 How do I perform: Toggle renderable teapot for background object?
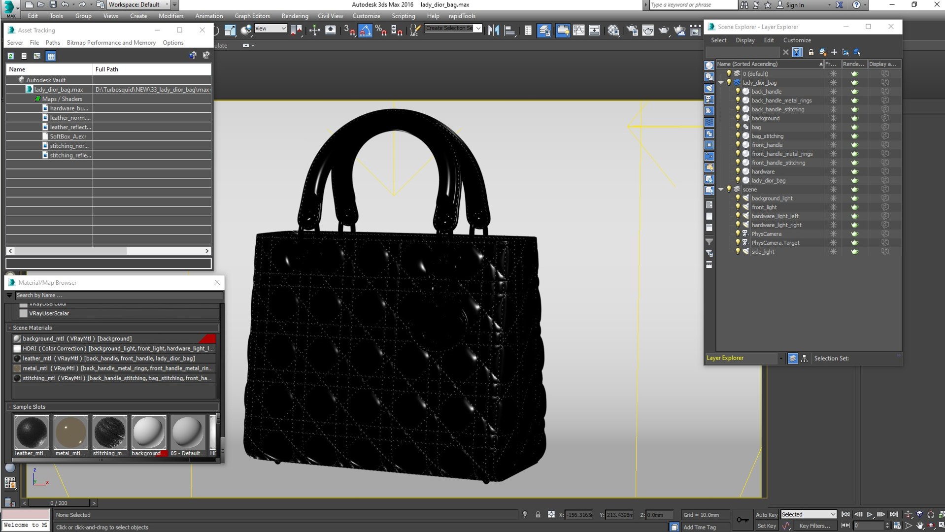(854, 118)
